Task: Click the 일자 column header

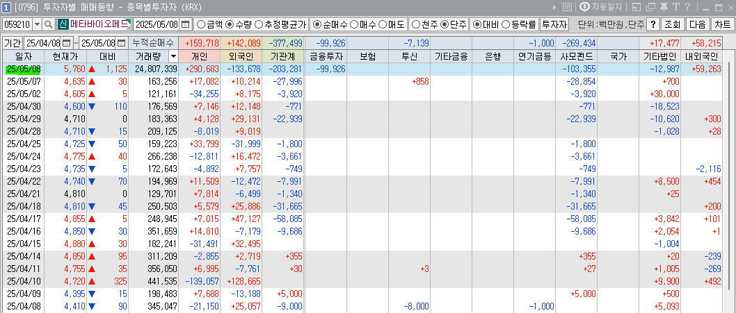Action: pyautogui.click(x=23, y=57)
